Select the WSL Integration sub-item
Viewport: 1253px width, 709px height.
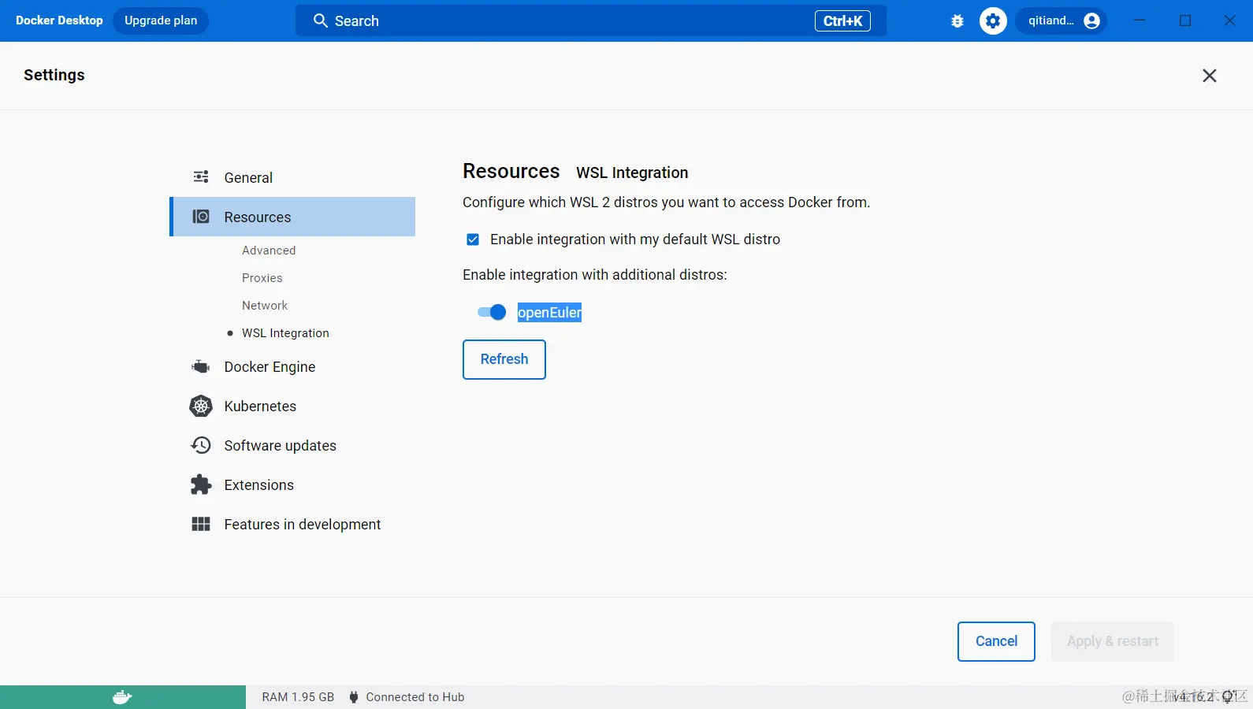pyautogui.click(x=285, y=333)
